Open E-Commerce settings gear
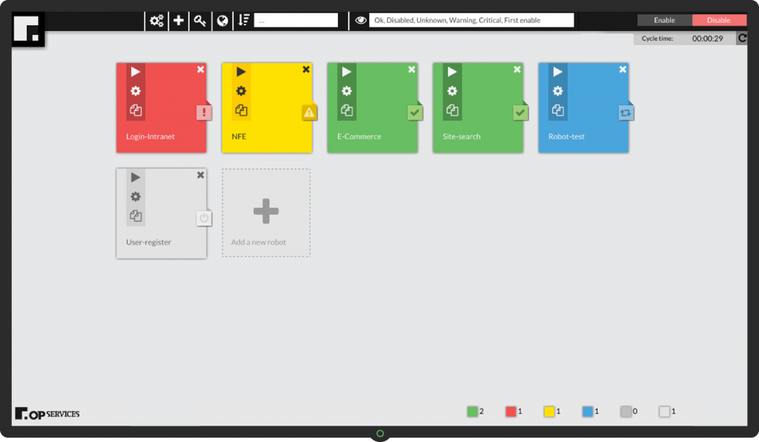 click(x=347, y=91)
